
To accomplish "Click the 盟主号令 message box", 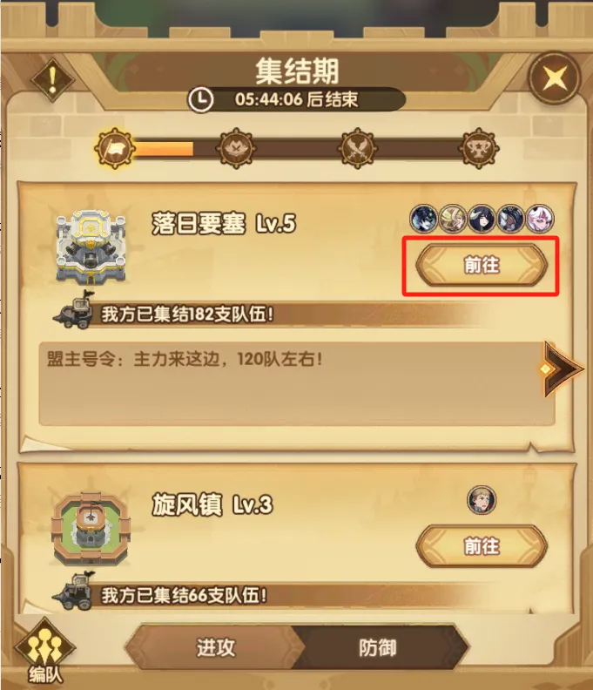I will coord(296,383).
